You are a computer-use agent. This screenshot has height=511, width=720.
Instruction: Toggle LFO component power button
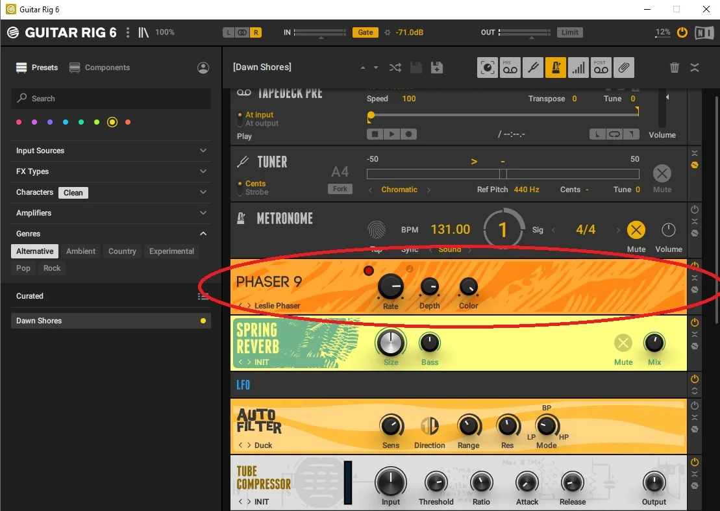pos(695,379)
